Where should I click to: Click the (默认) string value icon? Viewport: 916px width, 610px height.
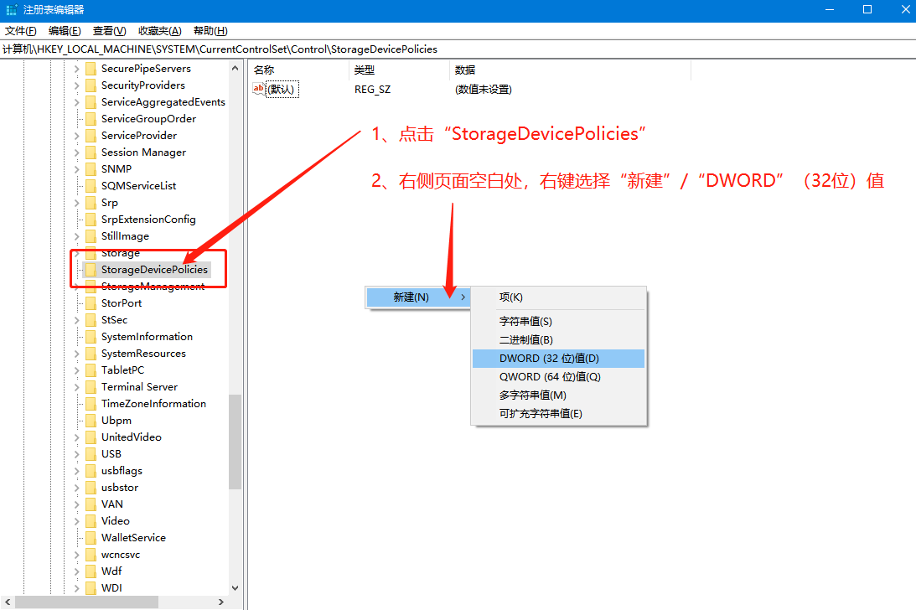[x=259, y=89]
